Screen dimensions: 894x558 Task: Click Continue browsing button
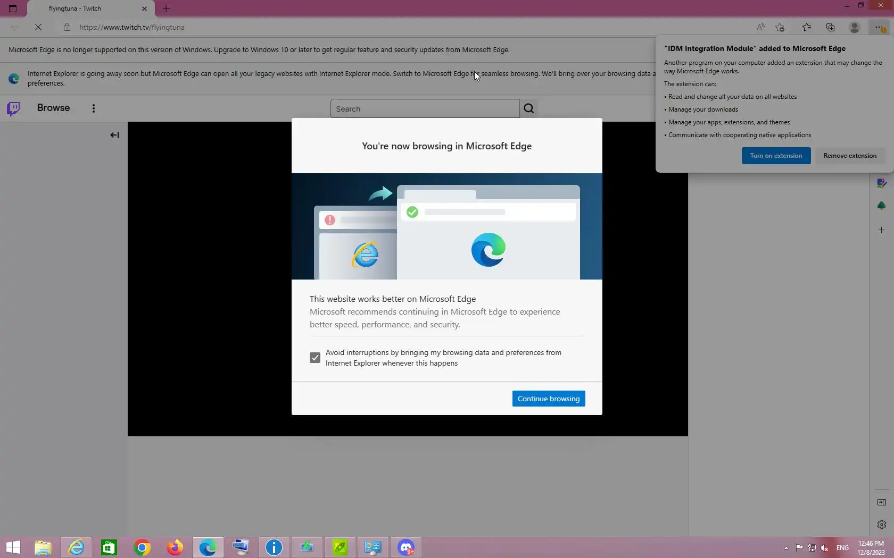[549, 399]
